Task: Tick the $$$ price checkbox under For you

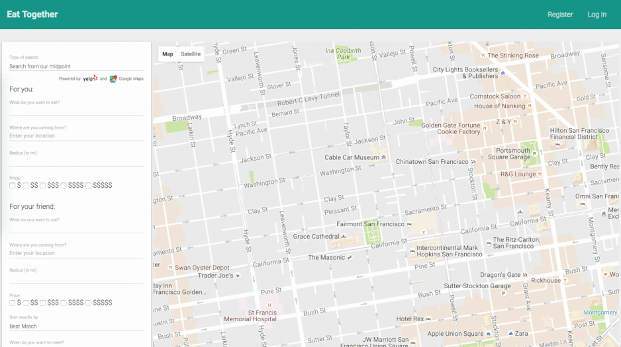Action: click(43, 186)
